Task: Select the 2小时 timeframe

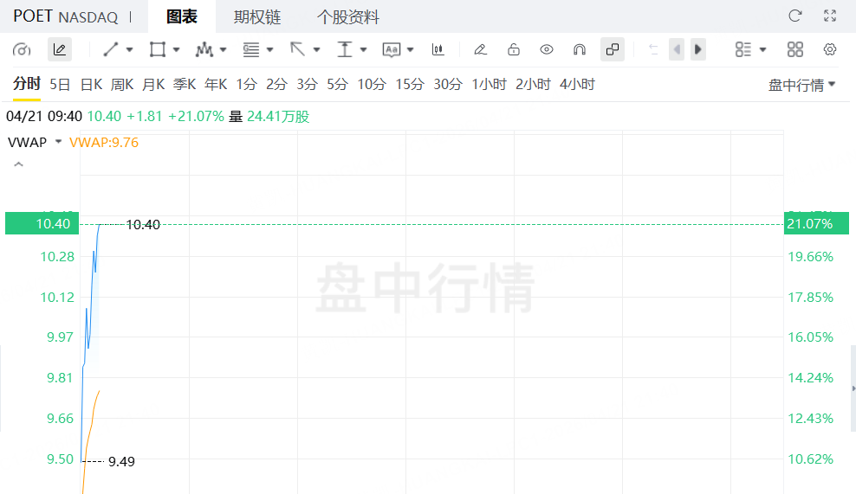Action: click(534, 85)
